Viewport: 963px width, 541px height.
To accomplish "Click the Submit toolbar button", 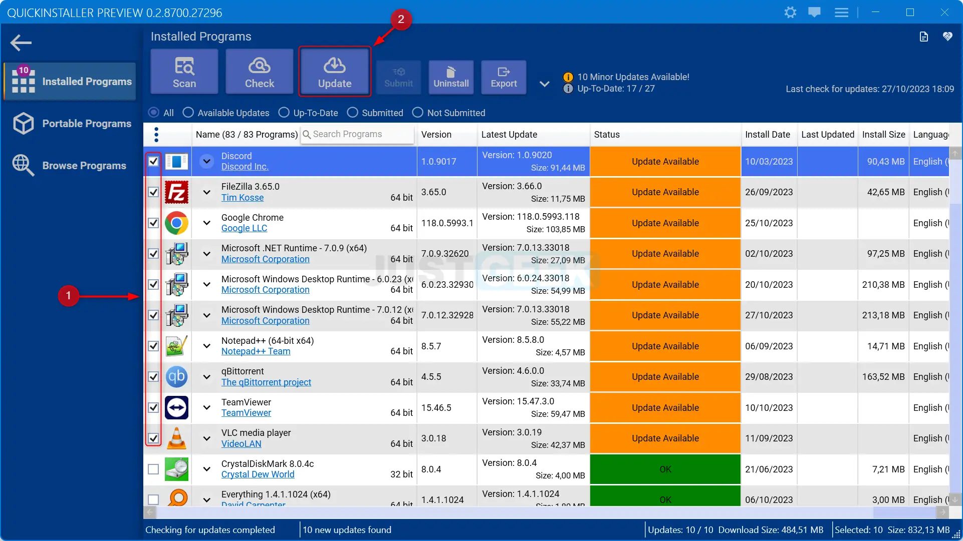I will tap(398, 77).
